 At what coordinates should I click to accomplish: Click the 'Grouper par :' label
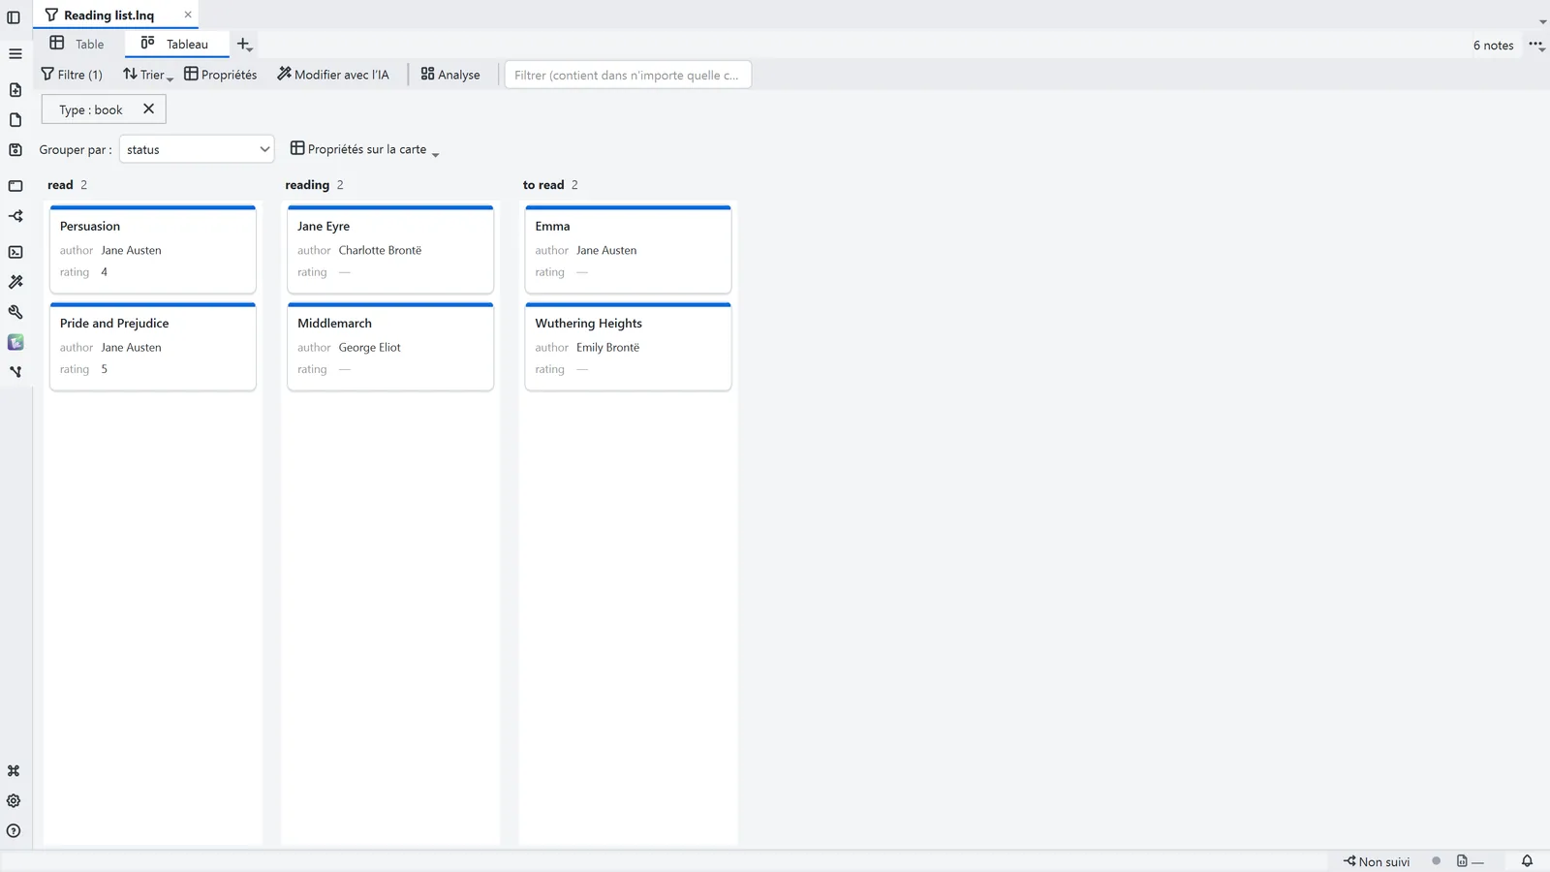click(x=76, y=150)
